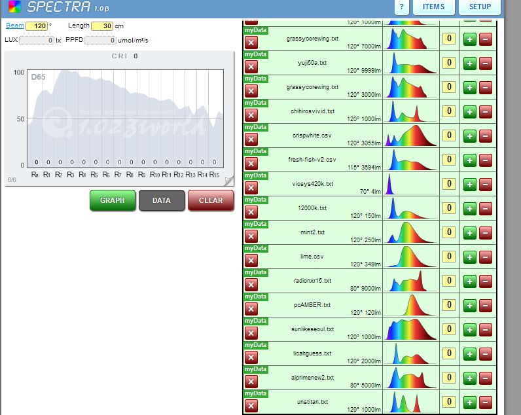Select the aiprimenew2.txt file name
Viewport: 521px width, 415px height.
tap(312, 378)
